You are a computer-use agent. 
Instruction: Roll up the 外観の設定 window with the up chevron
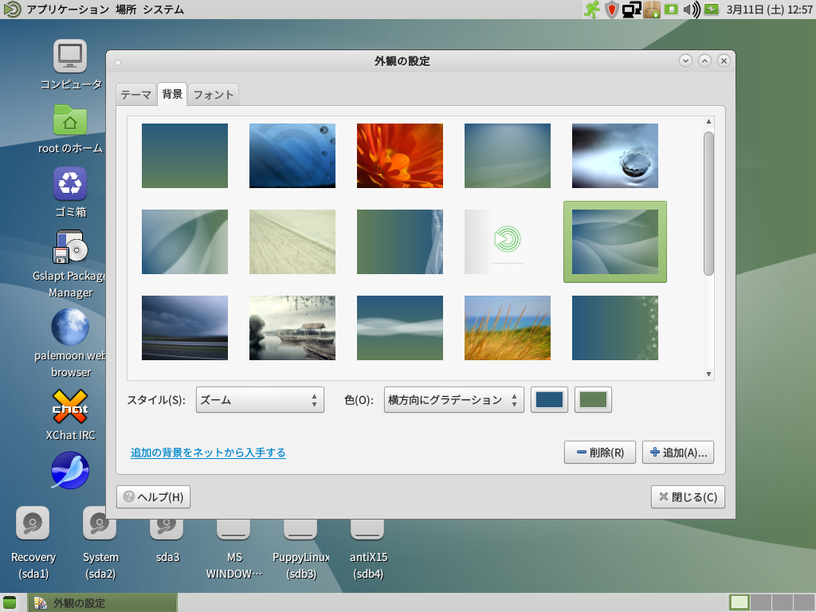tap(704, 61)
